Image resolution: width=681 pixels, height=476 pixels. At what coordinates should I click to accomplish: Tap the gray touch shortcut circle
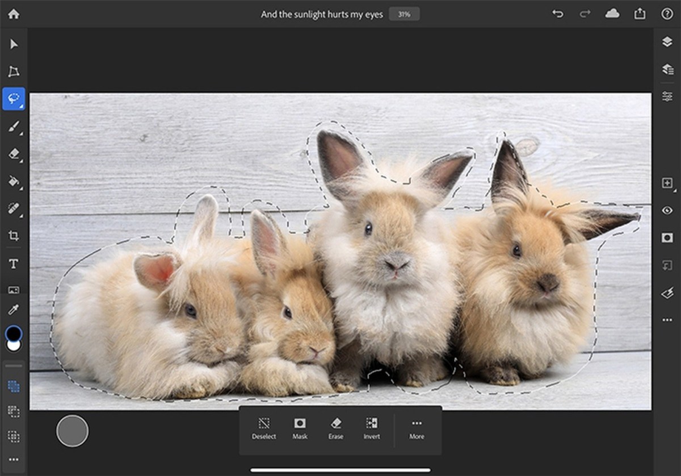click(x=72, y=431)
